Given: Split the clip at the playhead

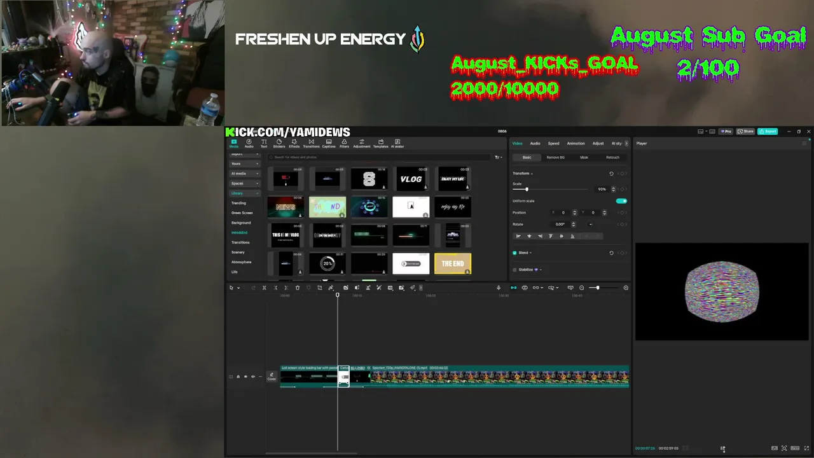Looking at the screenshot, I should [264, 288].
